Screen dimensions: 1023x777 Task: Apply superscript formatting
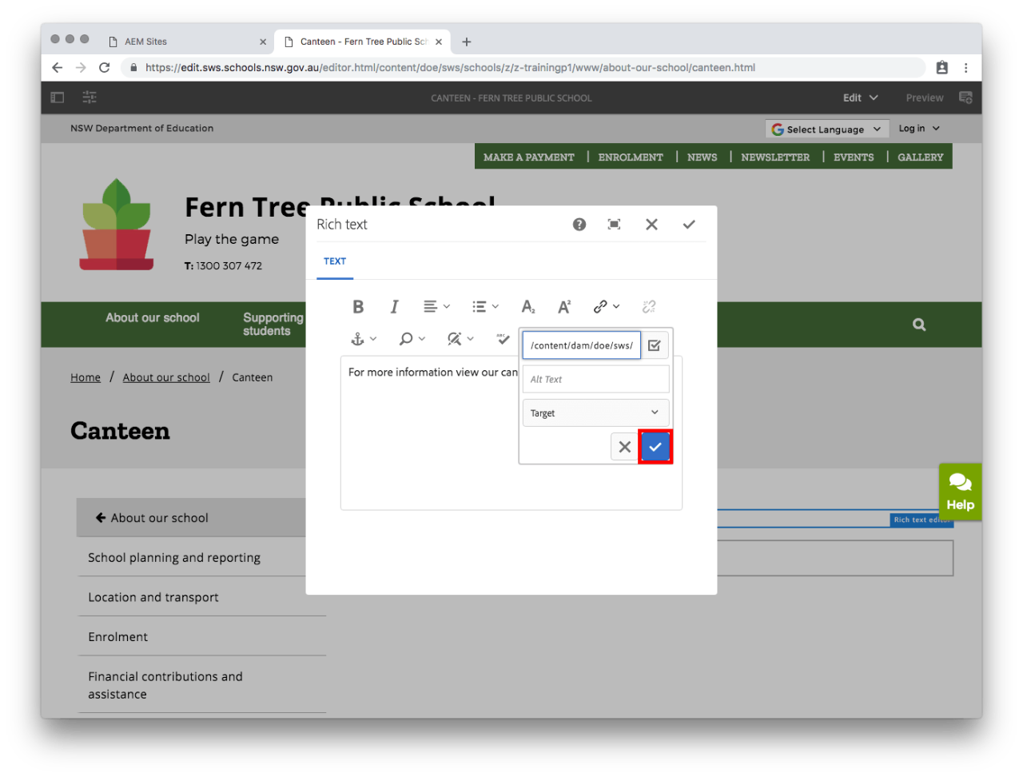(564, 307)
